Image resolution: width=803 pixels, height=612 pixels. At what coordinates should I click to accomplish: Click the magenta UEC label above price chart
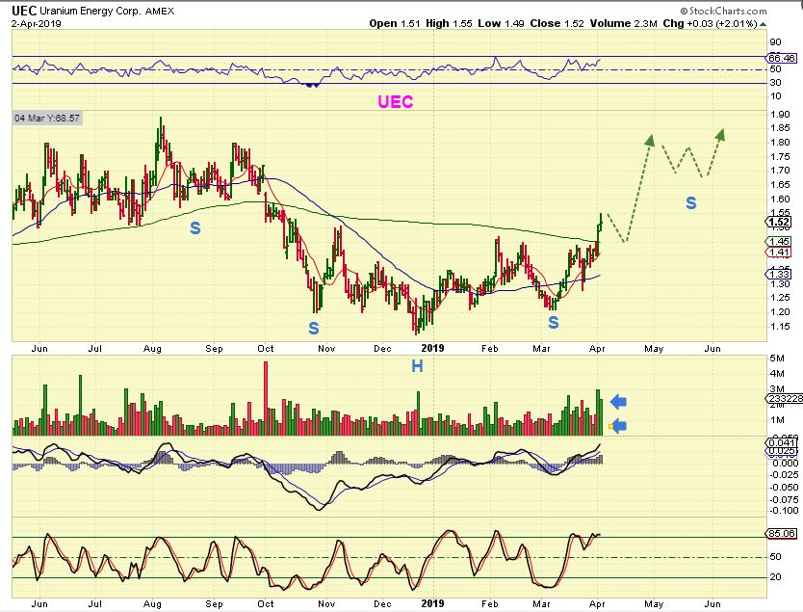pyautogui.click(x=396, y=101)
